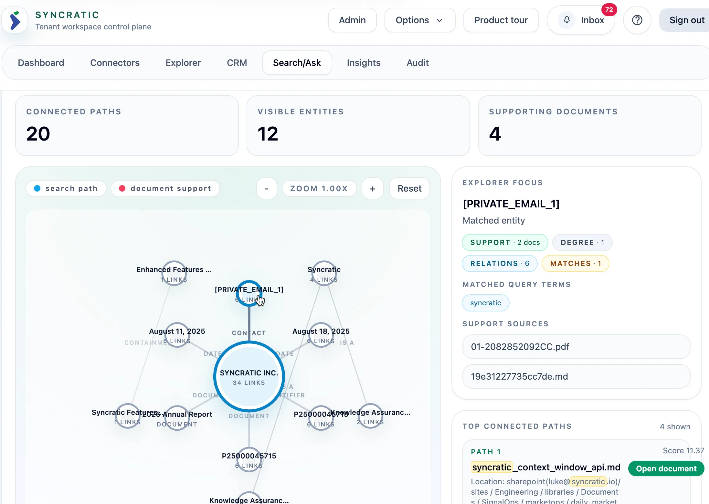The width and height of the screenshot is (709, 504).
Task: Click the CONTACT edge label
Action: [249, 333]
